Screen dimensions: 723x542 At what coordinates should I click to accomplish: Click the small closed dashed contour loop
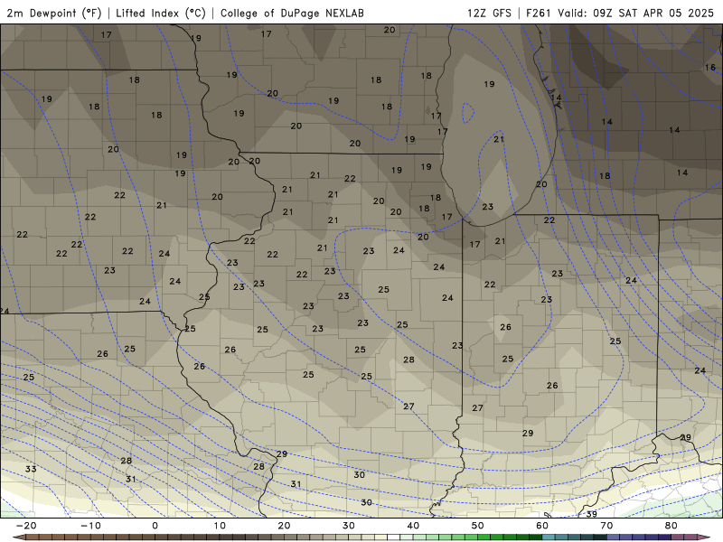[468, 113]
